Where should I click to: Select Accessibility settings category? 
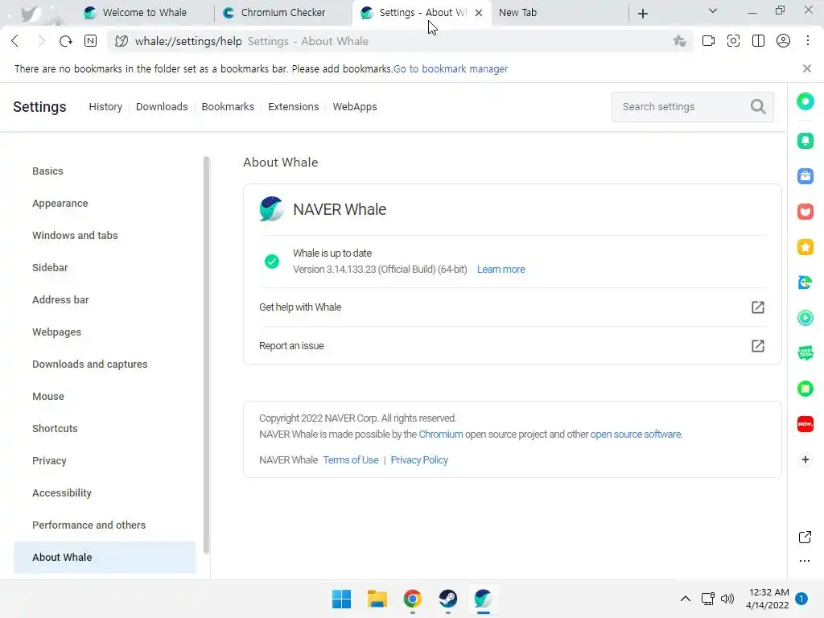105,493
